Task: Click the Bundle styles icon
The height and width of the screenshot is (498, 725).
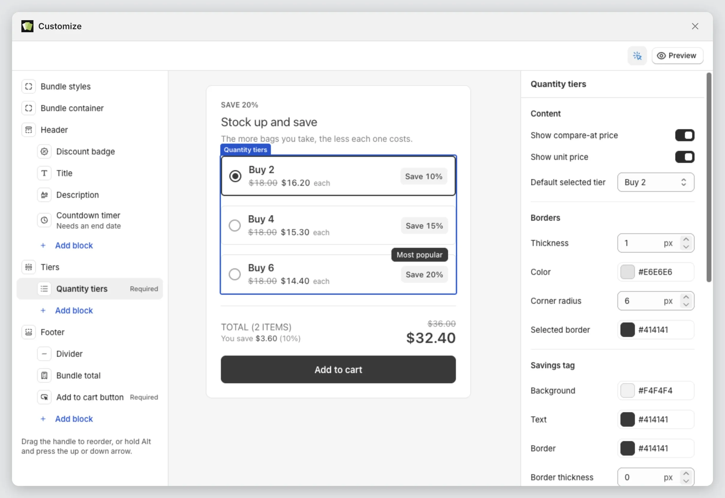Action: 29,86
